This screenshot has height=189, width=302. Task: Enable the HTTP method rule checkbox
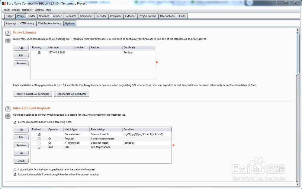tap(39, 143)
